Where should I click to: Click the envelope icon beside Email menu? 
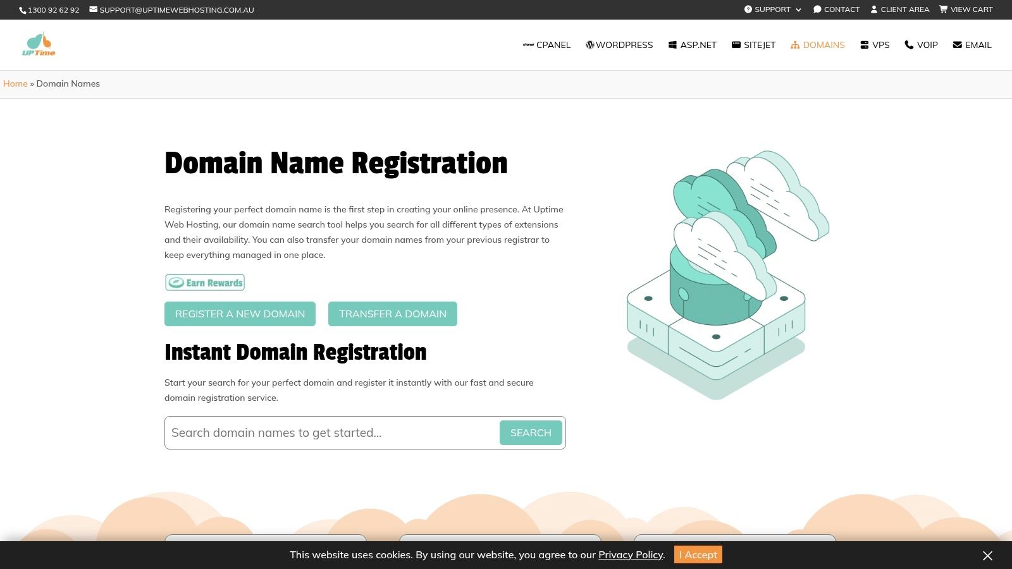(x=958, y=45)
